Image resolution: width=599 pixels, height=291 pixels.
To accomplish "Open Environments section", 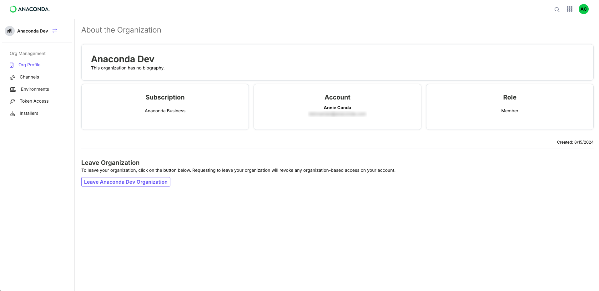I will click(x=35, y=89).
